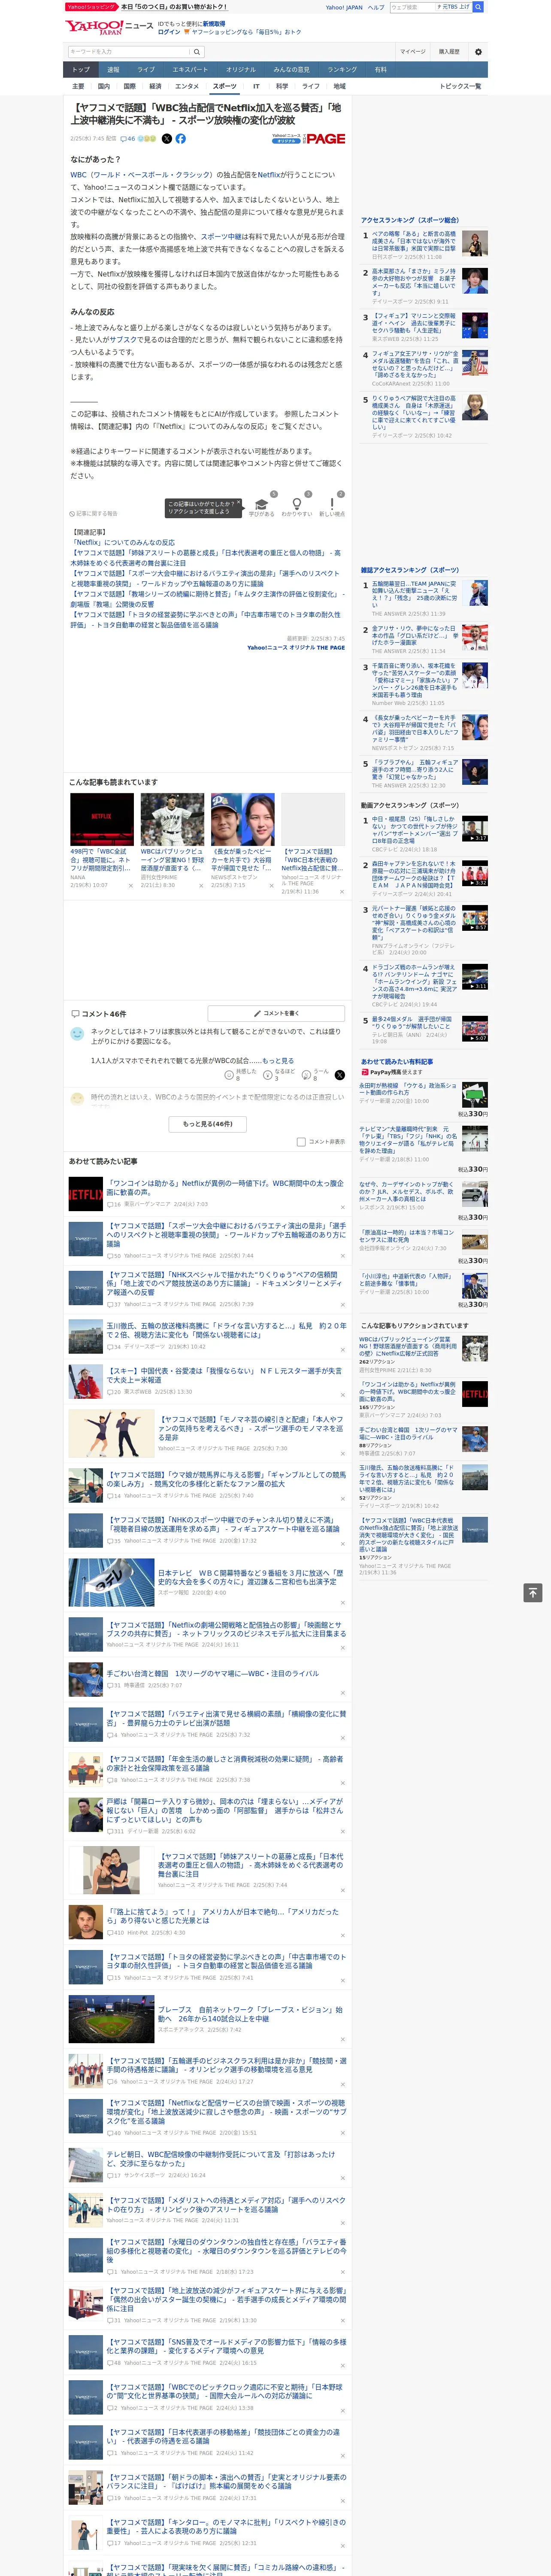Share the article on Facebook
This screenshot has width=551, height=2576.
click(181, 139)
